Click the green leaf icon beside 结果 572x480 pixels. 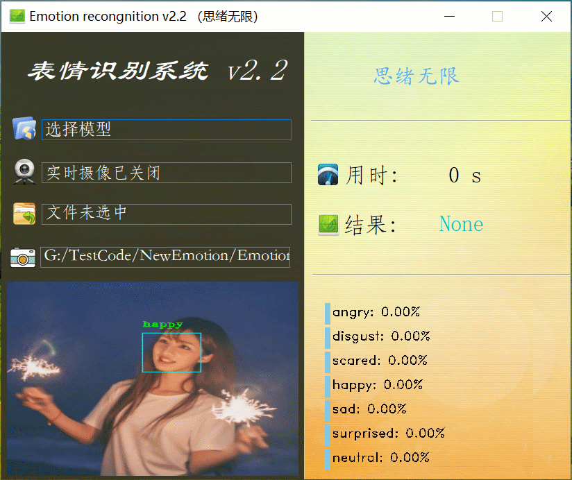pyautogui.click(x=328, y=224)
